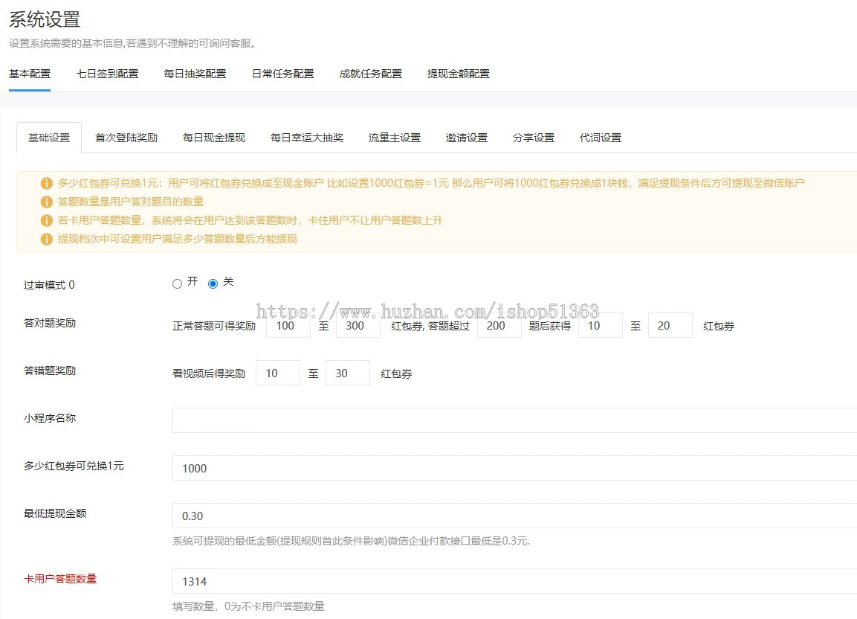Go to the 流量主设置 sub-tab
The width and height of the screenshot is (857, 619).
coord(395,138)
